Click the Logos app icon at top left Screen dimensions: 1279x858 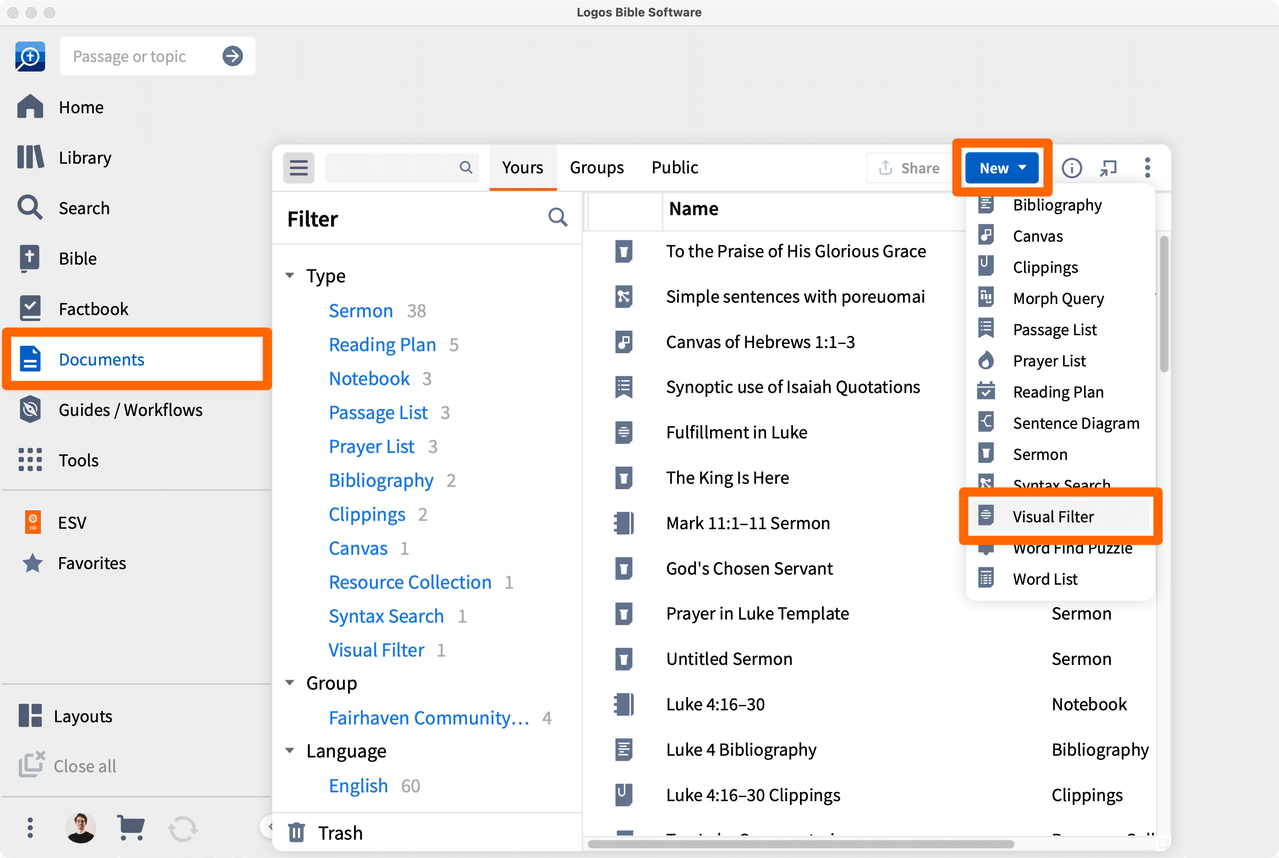click(30, 56)
